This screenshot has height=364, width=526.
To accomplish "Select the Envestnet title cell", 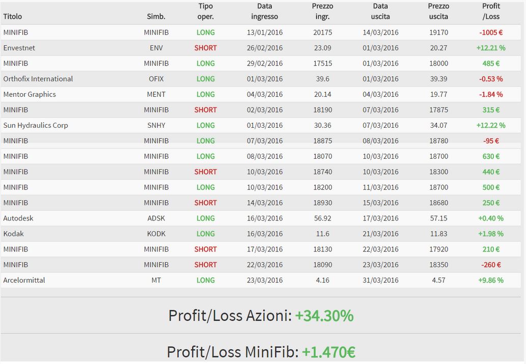I will pos(19,48).
